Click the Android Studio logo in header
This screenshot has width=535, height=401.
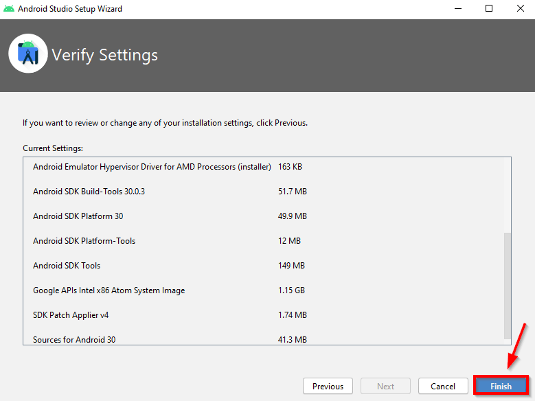click(x=28, y=54)
